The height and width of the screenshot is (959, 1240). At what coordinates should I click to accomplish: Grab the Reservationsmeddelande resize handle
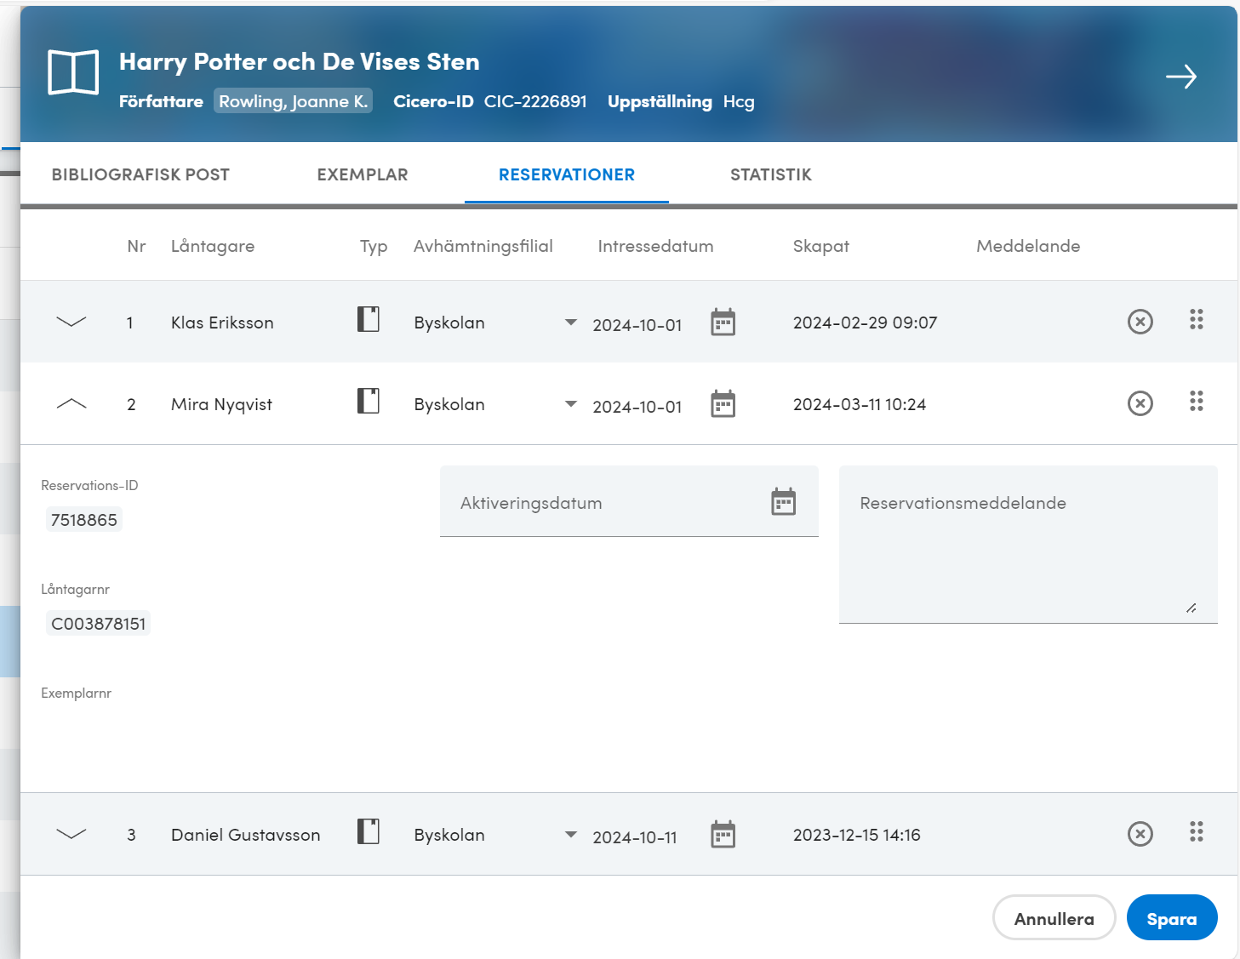click(1191, 608)
